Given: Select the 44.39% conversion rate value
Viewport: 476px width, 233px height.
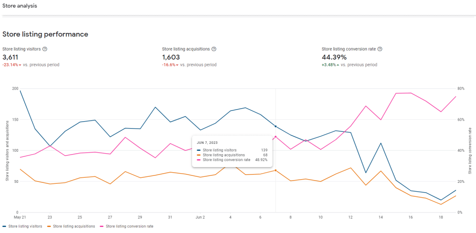Looking at the screenshot, I should click(334, 57).
